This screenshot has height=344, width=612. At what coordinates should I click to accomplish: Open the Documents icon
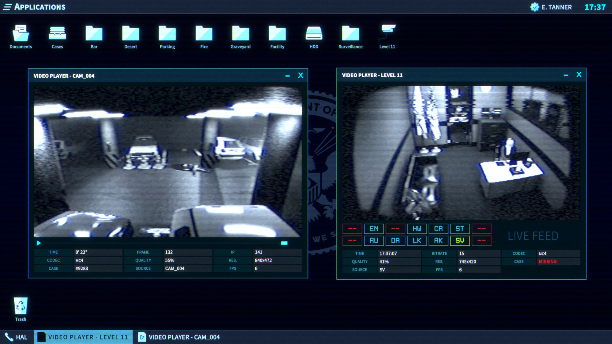click(x=20, y=35)
